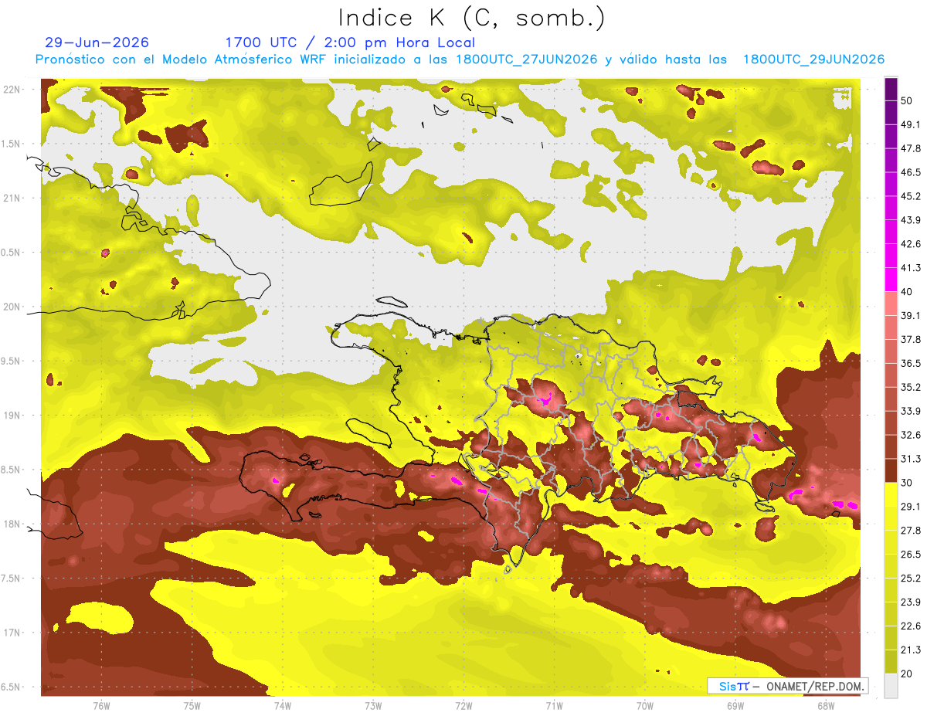Click the "45.2" colorbar value

911,196
